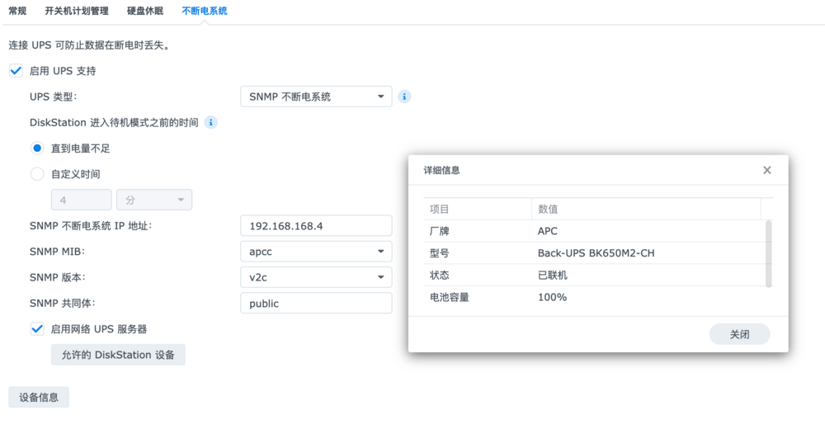Open the SNMP MIB dropdown showing apcc
825x429 pixels.
[x=316, y=252]
